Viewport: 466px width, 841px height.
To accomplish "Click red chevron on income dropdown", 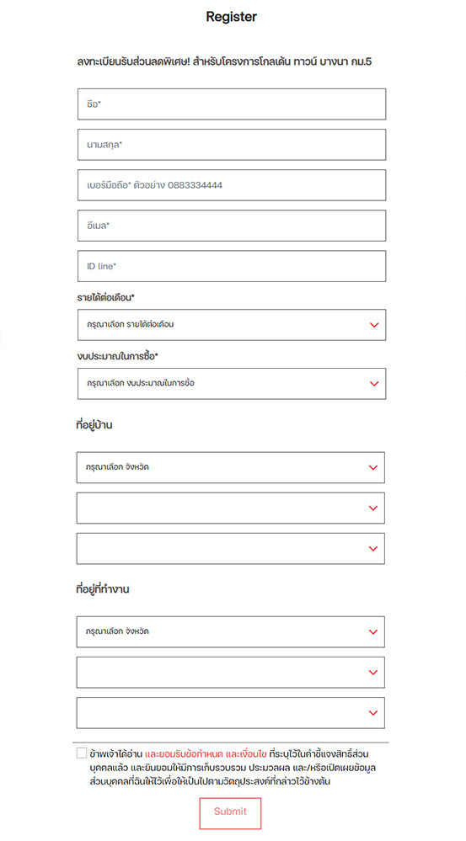I will [374, 325].
